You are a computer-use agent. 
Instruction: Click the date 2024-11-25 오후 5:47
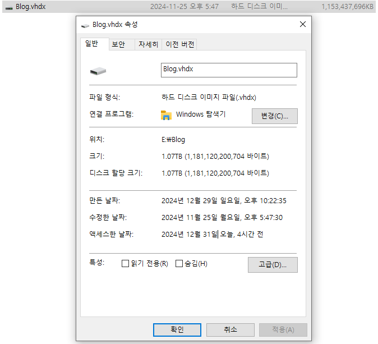click(185, 7)
